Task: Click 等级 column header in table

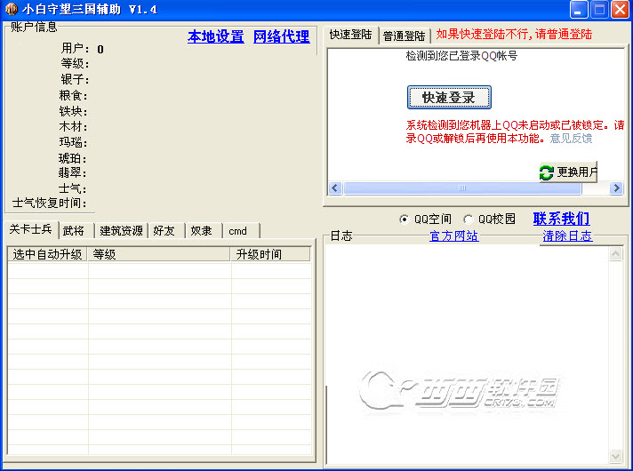Action: 159,254
